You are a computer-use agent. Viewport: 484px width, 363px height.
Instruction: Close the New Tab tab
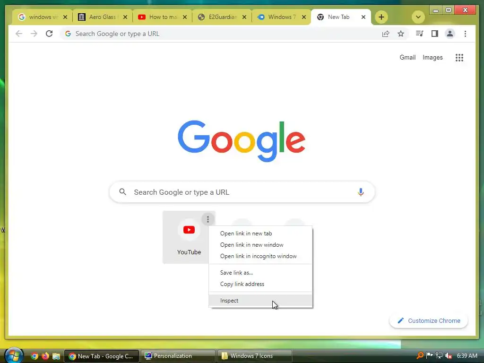point(363,17)
